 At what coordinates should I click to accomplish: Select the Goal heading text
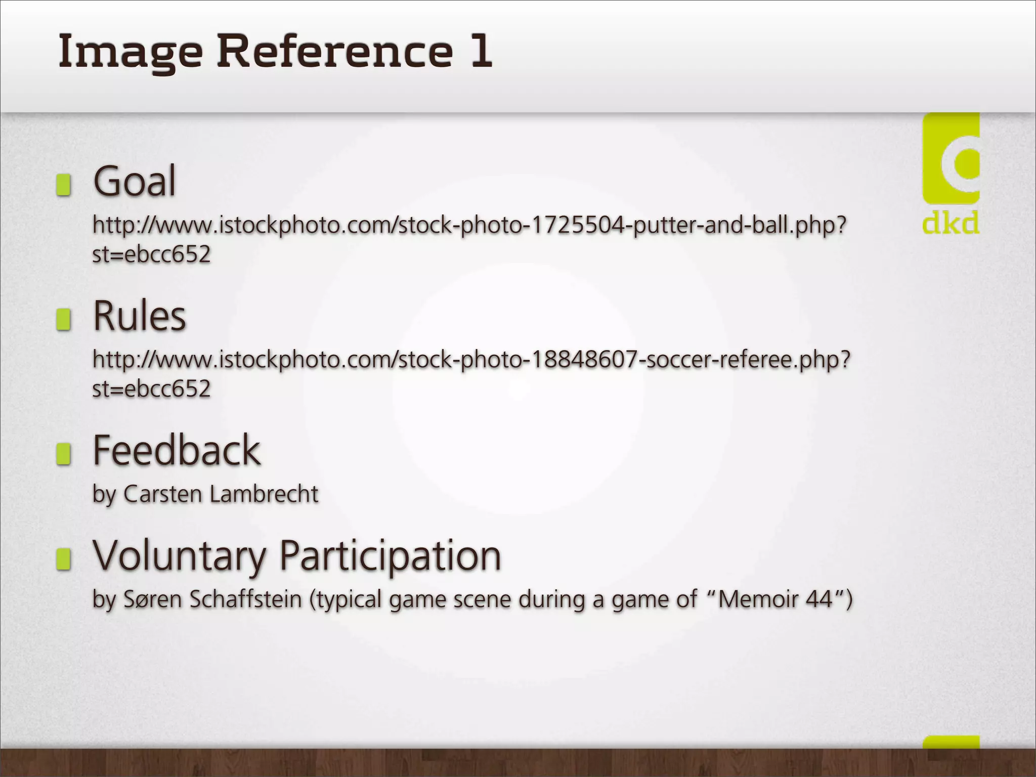pyautogui.click(x=135, y=181)
